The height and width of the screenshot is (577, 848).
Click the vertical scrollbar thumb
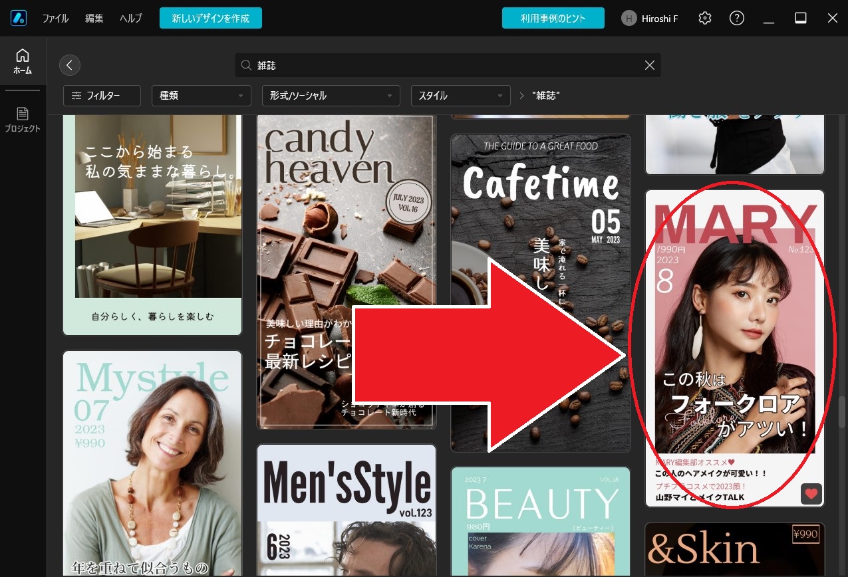coord(842,412)
